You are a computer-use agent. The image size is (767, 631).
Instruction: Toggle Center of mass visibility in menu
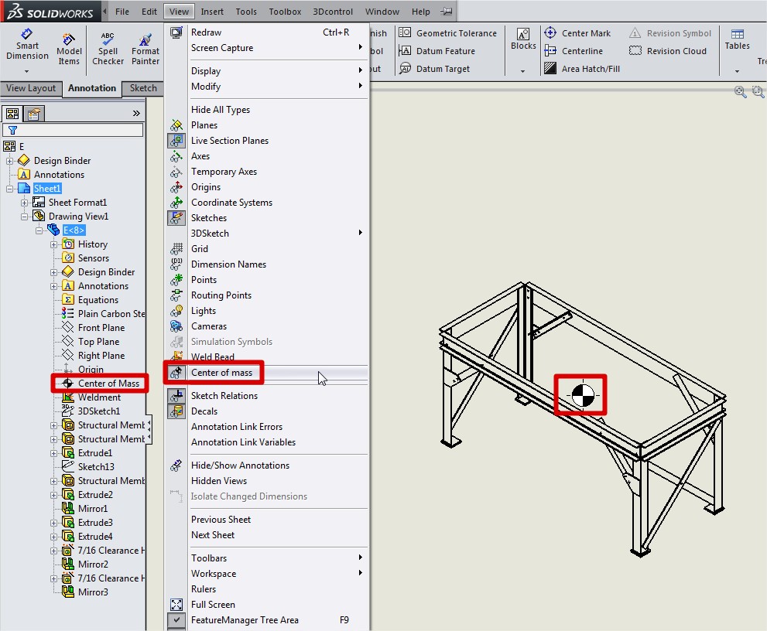(221, 373)
